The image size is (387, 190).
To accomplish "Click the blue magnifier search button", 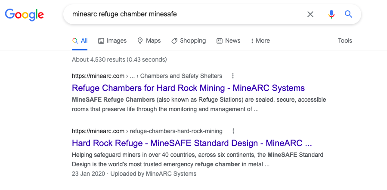I will click(x=349, y=14).
